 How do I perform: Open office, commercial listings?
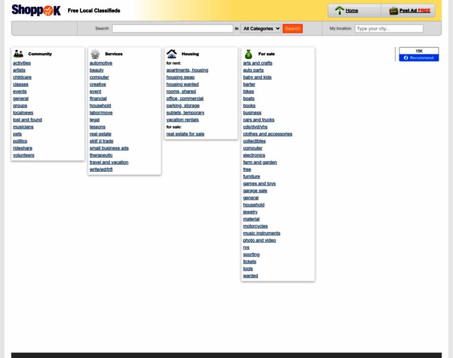pos(185,98)
